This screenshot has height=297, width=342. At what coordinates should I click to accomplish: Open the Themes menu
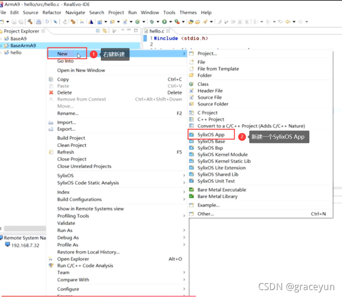click(x=188, y=12)
